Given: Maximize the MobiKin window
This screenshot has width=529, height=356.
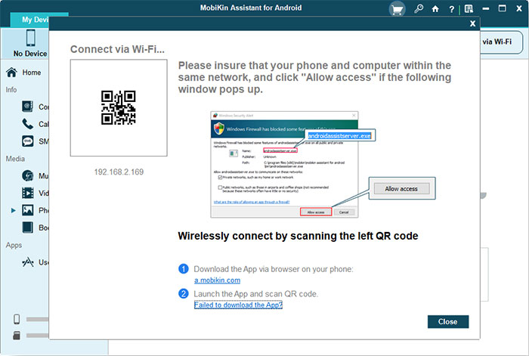Looking at the screenshot, I should [503, 8].
